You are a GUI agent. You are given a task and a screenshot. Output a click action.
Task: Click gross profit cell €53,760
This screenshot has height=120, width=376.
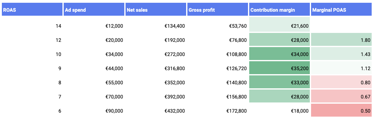point(218,26)
